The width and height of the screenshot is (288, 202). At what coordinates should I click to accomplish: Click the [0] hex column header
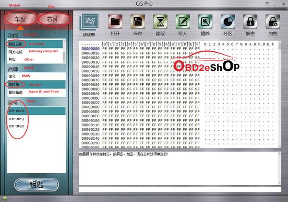105,44
